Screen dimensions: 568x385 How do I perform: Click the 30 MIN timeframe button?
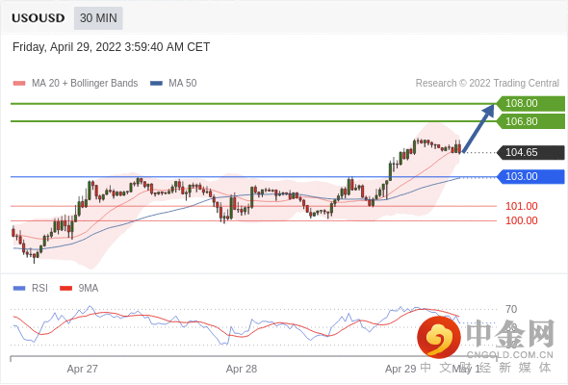[98, 18]
